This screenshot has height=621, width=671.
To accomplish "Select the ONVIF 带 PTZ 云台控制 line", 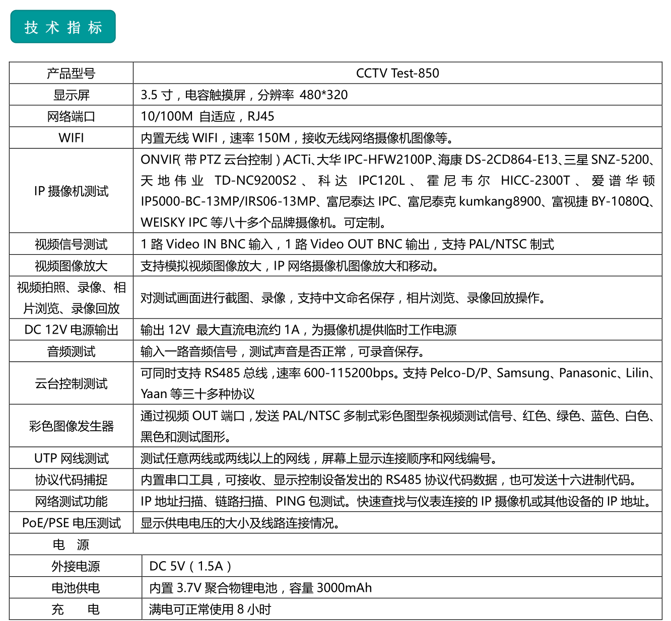I will (398, 160).
